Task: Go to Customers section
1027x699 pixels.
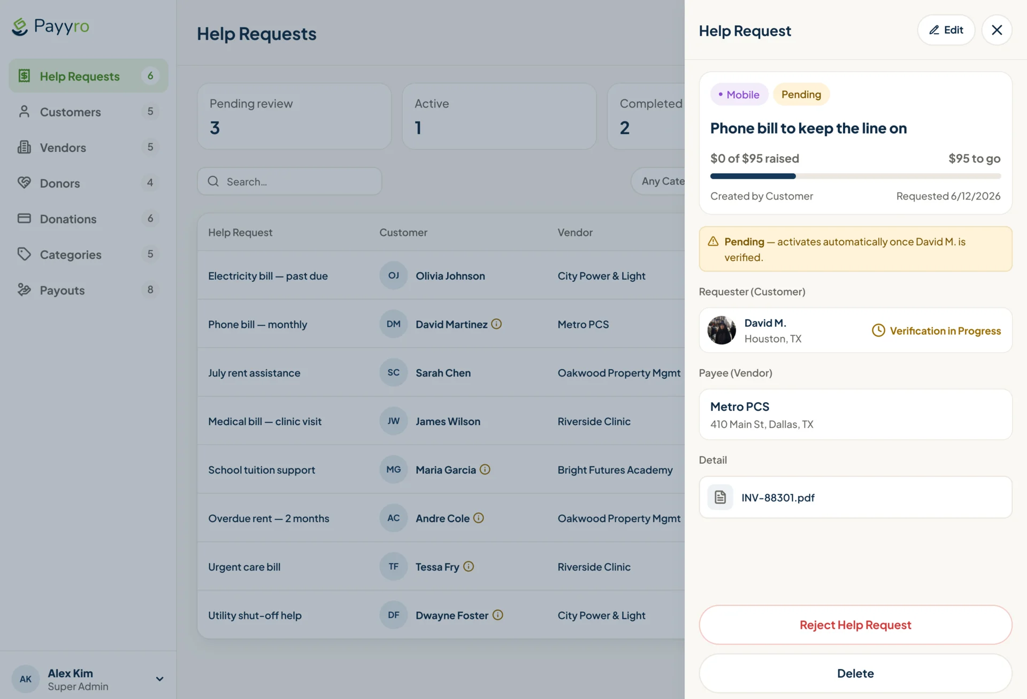Action: pos(88,111)
